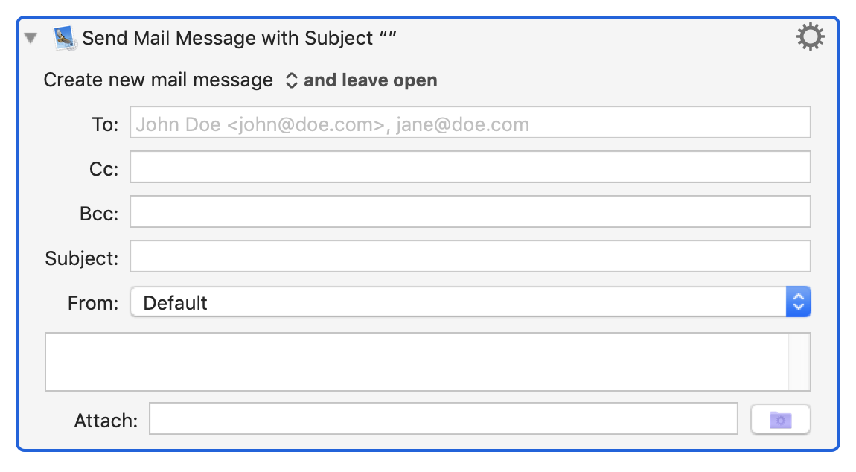Open the From account dropdown
This screenshot has width=856, height=472.
pyautogui.click(x=799, y=302)
